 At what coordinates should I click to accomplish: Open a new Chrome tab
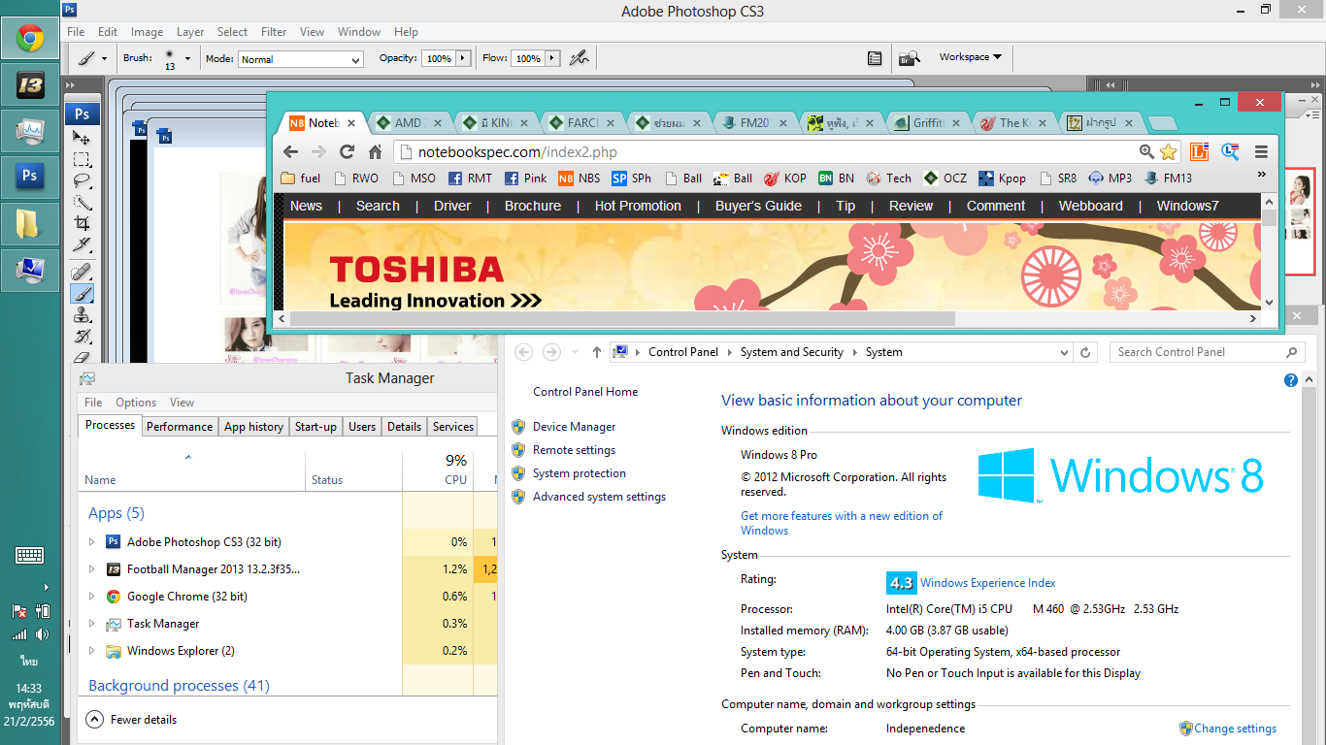[x=1162, y=123]
